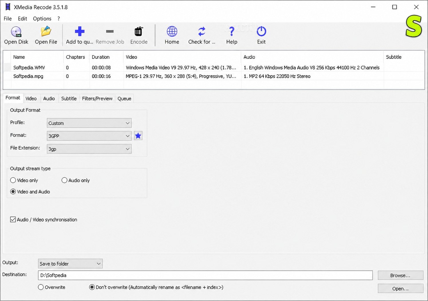Click the Add to queue plus icon
This screenshot has width=428, height=301.
(80, 31)
